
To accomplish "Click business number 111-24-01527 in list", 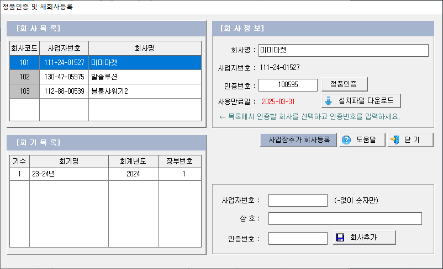I will [x=64, y=63].
